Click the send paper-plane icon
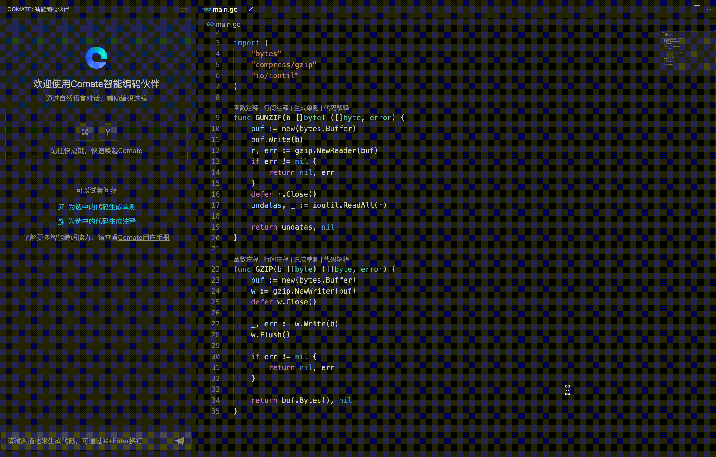Screen dimensions: 716x457 [180, 441]
